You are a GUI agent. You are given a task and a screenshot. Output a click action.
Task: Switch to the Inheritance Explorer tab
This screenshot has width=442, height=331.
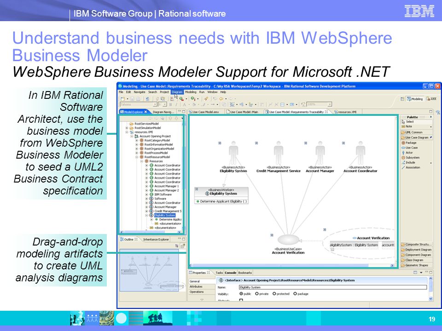click(x=156, y=239)
